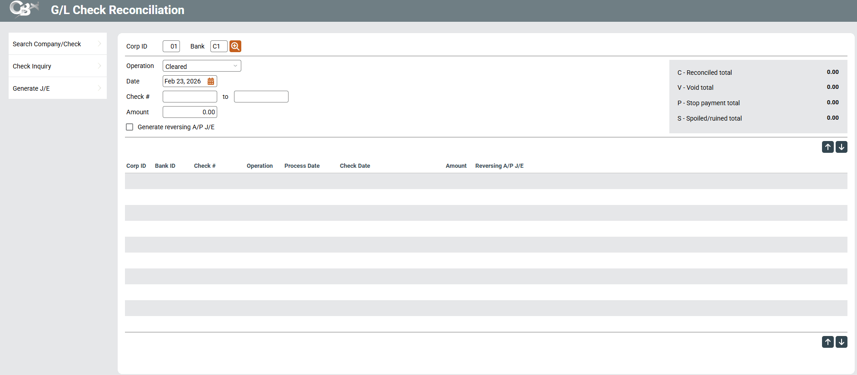Expand Check Inquiry chevron arrow
Image resolution: width=857 pixels, height=375 pixels.
coord(100,66)
